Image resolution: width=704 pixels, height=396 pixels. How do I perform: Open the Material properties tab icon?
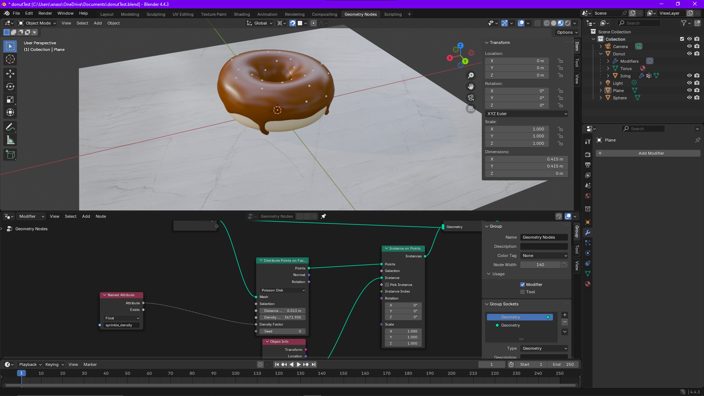[x=588, y=284]
